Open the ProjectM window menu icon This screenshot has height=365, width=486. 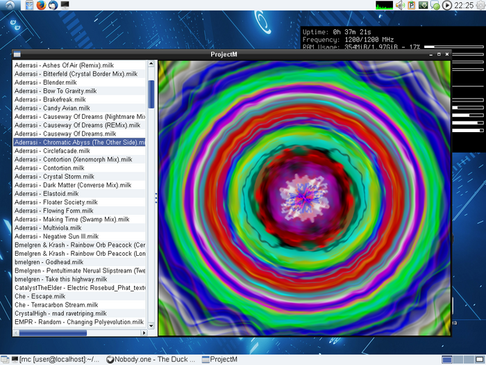coord(17,54)
